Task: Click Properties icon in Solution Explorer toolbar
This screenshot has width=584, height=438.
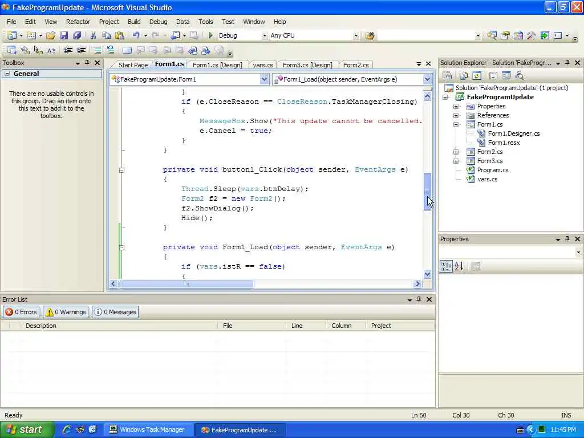Action: [x=447, y=76]
